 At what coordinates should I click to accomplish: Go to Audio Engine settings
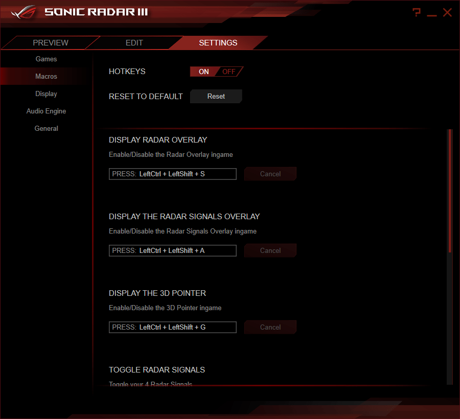[x=46, y=111]
